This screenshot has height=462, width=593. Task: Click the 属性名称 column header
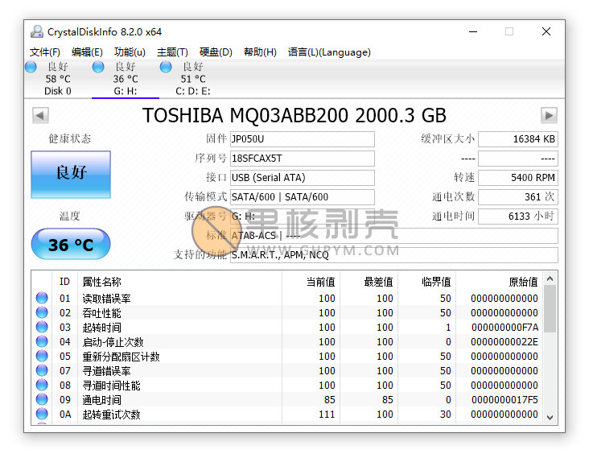(179, 282)
